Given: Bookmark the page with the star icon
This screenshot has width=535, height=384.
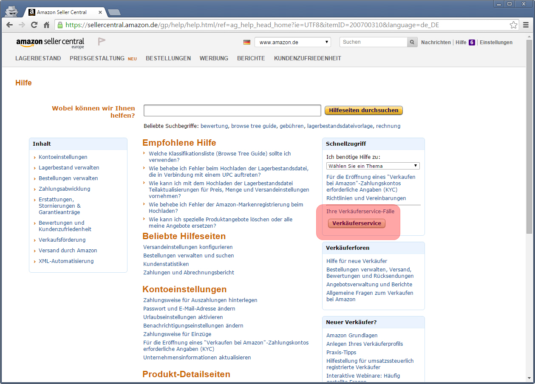Looking at the screenshot, I should (513, 25).
